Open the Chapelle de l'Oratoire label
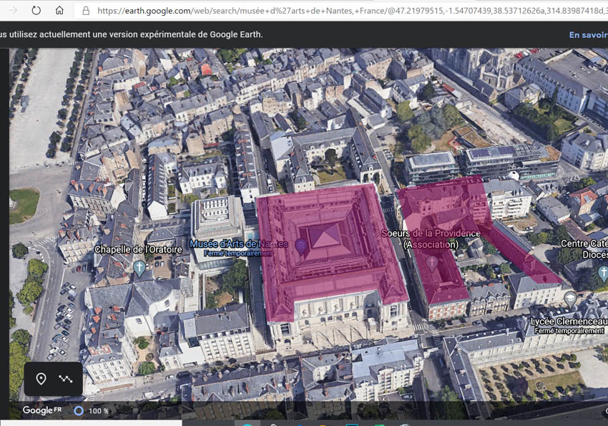 tap(139, 249)
